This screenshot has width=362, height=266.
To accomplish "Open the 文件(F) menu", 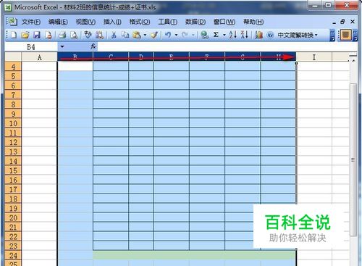I will [31, 22].
